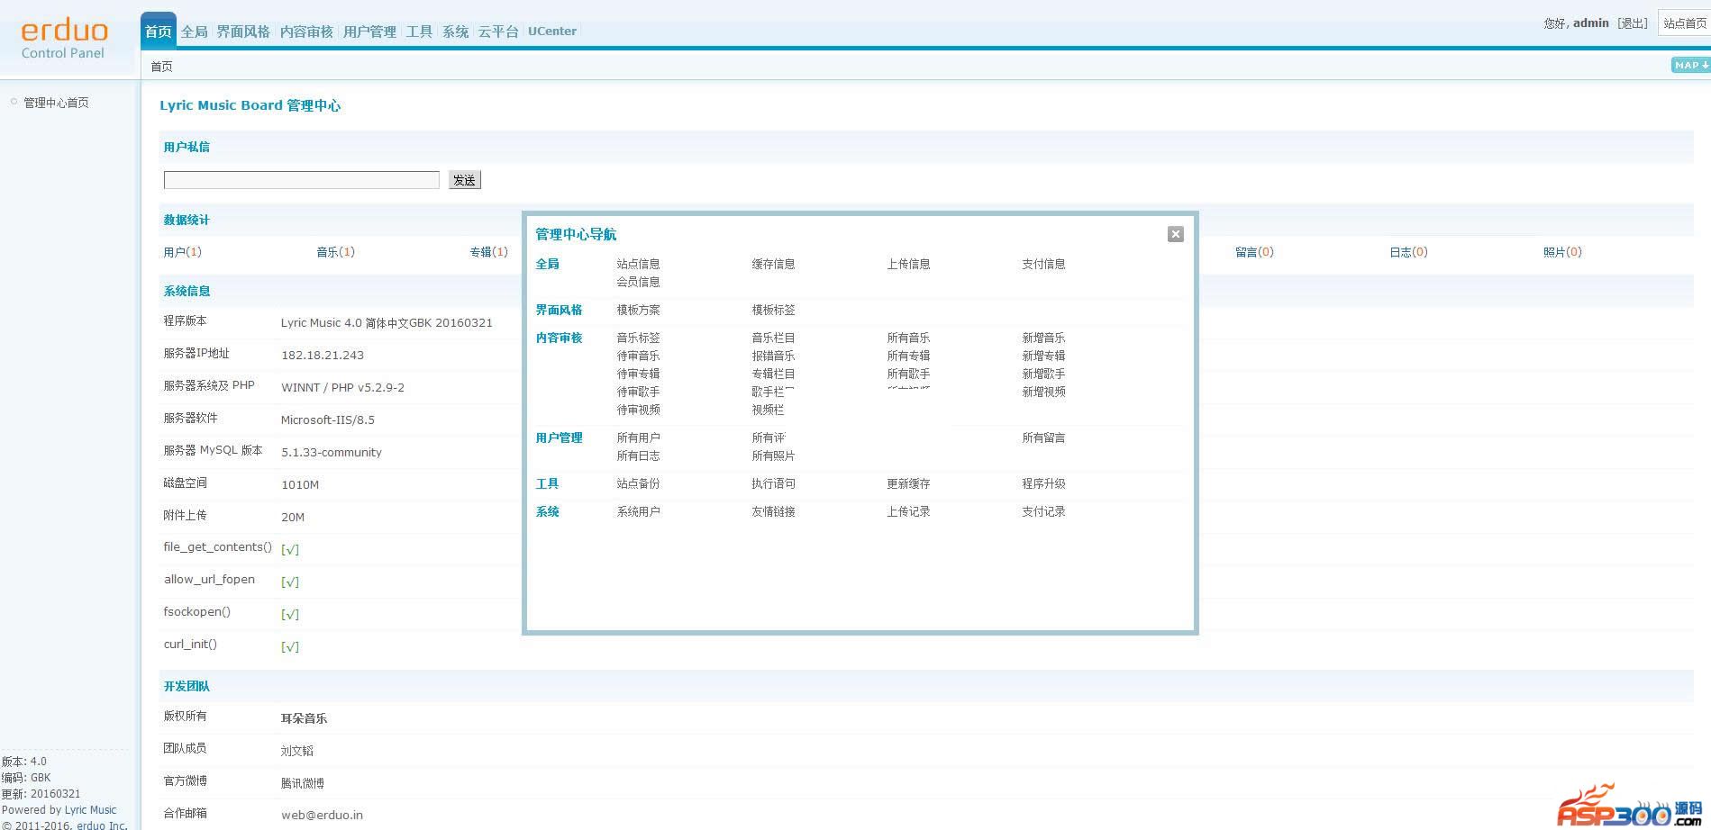Switch to the 系统 top tab
1711x830 pixels.
[x=455, y=32]
